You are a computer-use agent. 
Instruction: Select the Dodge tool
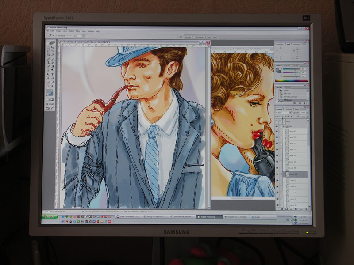[x=53, y=70]
